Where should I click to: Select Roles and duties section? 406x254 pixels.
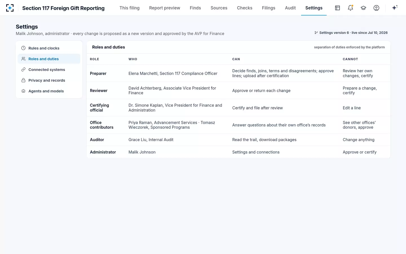49,59
